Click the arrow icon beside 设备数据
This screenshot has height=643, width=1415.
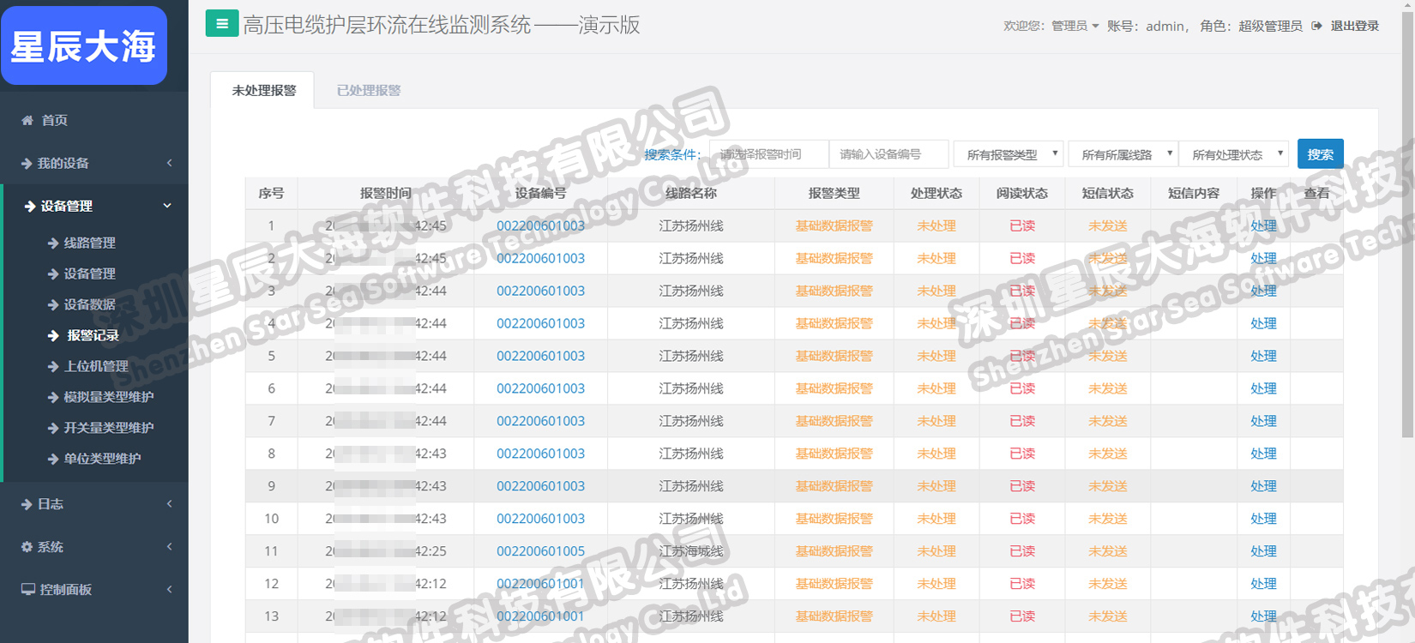coord(53,305)
